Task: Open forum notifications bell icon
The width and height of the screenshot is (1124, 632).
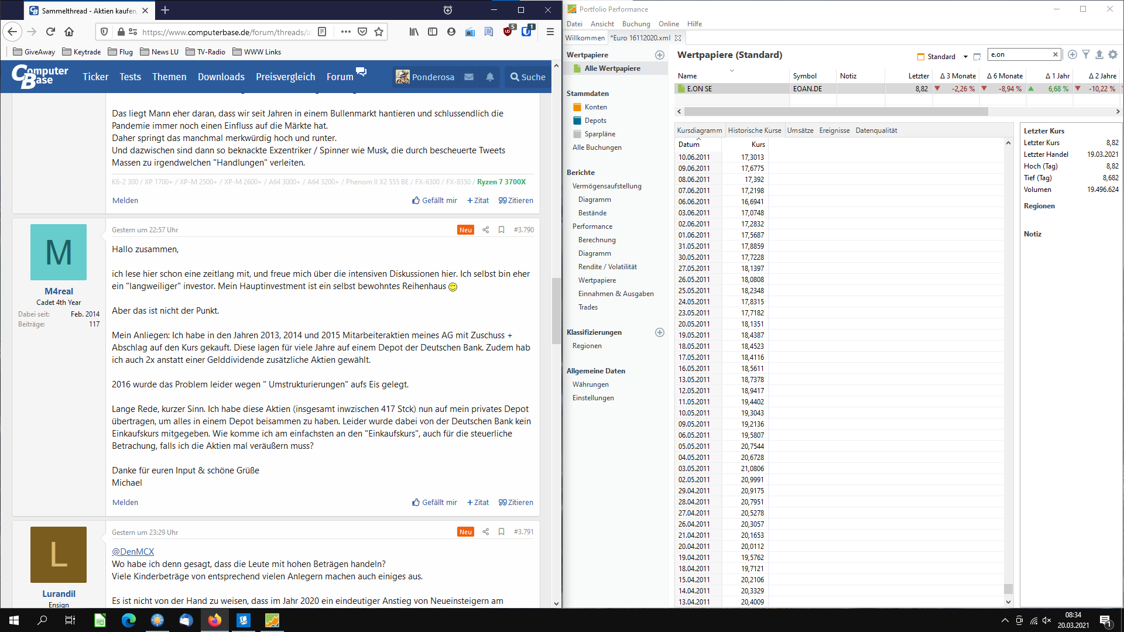Action: pos(490,77)
